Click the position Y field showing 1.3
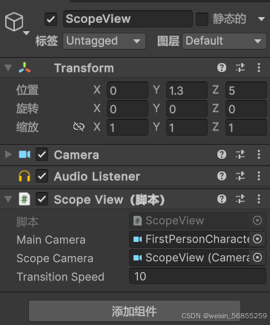The image size is (270, 325). pyautogui.click(x=187, y=91)
